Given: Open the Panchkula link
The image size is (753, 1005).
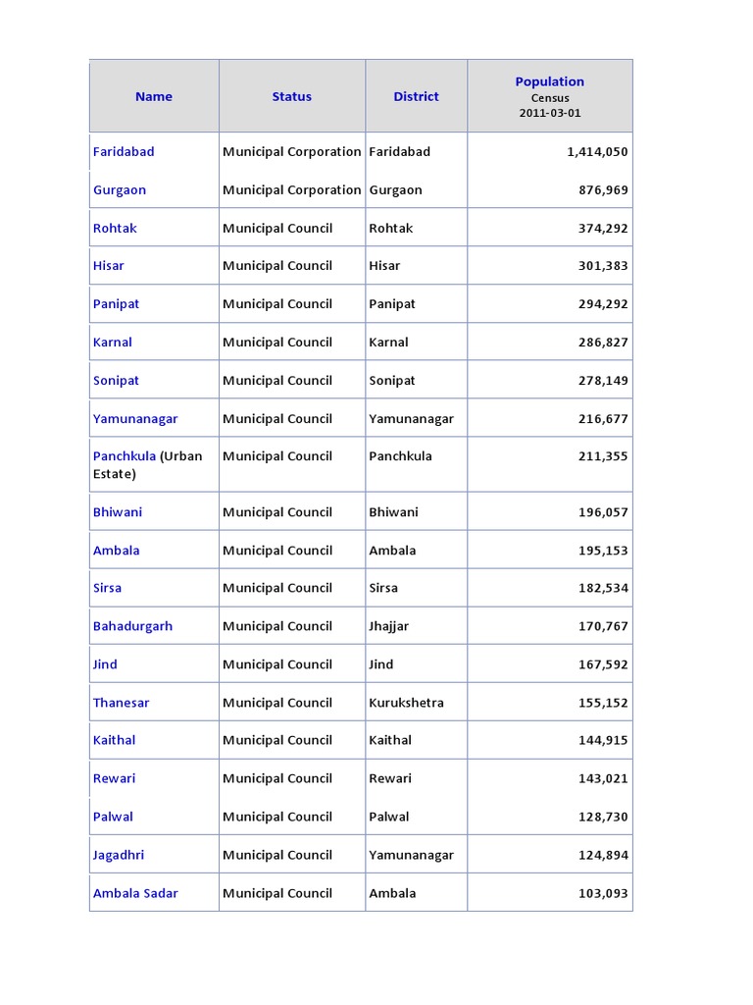Looking at the screenshot, I should pyautogui.click(x=125, y=456).
